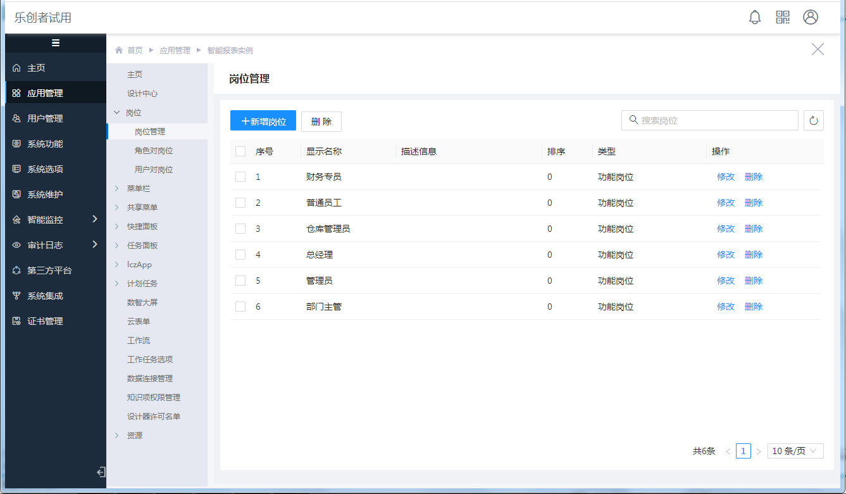Viewport: 846px width, 494px height.
Task: Click the logout icon at sidebar bottom
Action: (101, 472)
